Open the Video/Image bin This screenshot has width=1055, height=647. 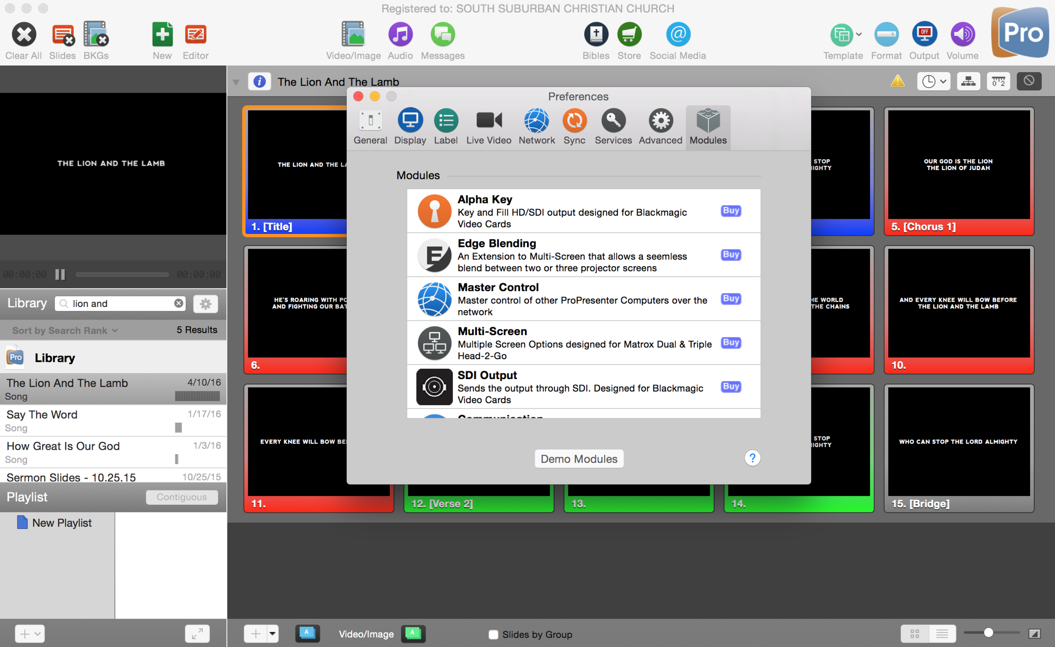[x=353, y=35]
